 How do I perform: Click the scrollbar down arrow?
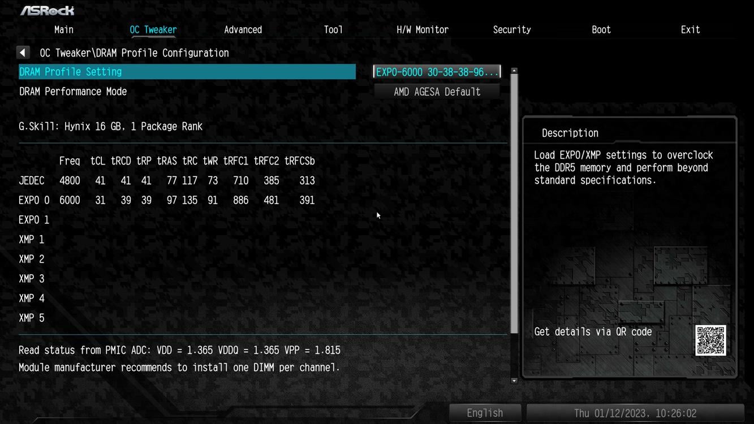tap(514, 380)
